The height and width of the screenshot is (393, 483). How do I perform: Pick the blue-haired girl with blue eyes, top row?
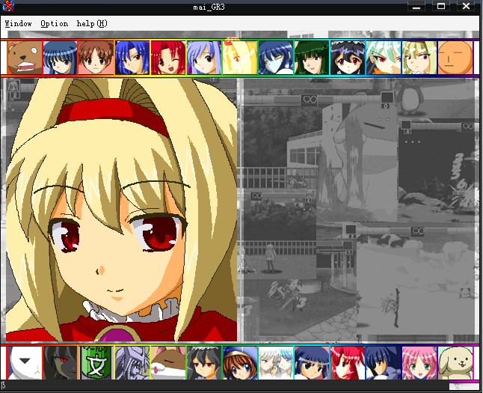(x=60, y=58)
